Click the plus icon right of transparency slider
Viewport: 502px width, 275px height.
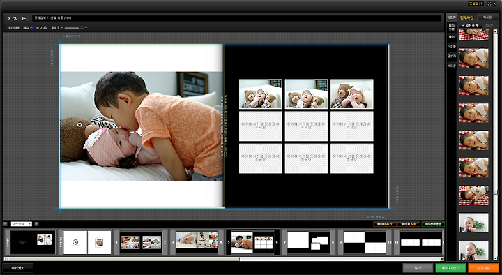pos(86,28)
